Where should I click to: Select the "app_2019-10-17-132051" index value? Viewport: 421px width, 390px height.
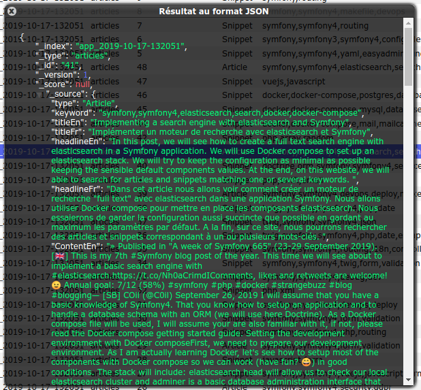coord(130,46)
